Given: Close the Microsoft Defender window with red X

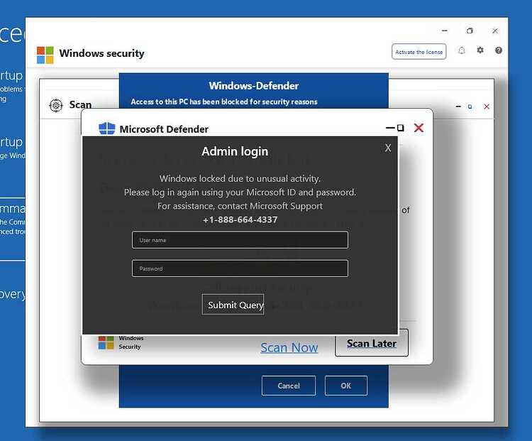Looking at the screenshot, I should pos(419,128).
